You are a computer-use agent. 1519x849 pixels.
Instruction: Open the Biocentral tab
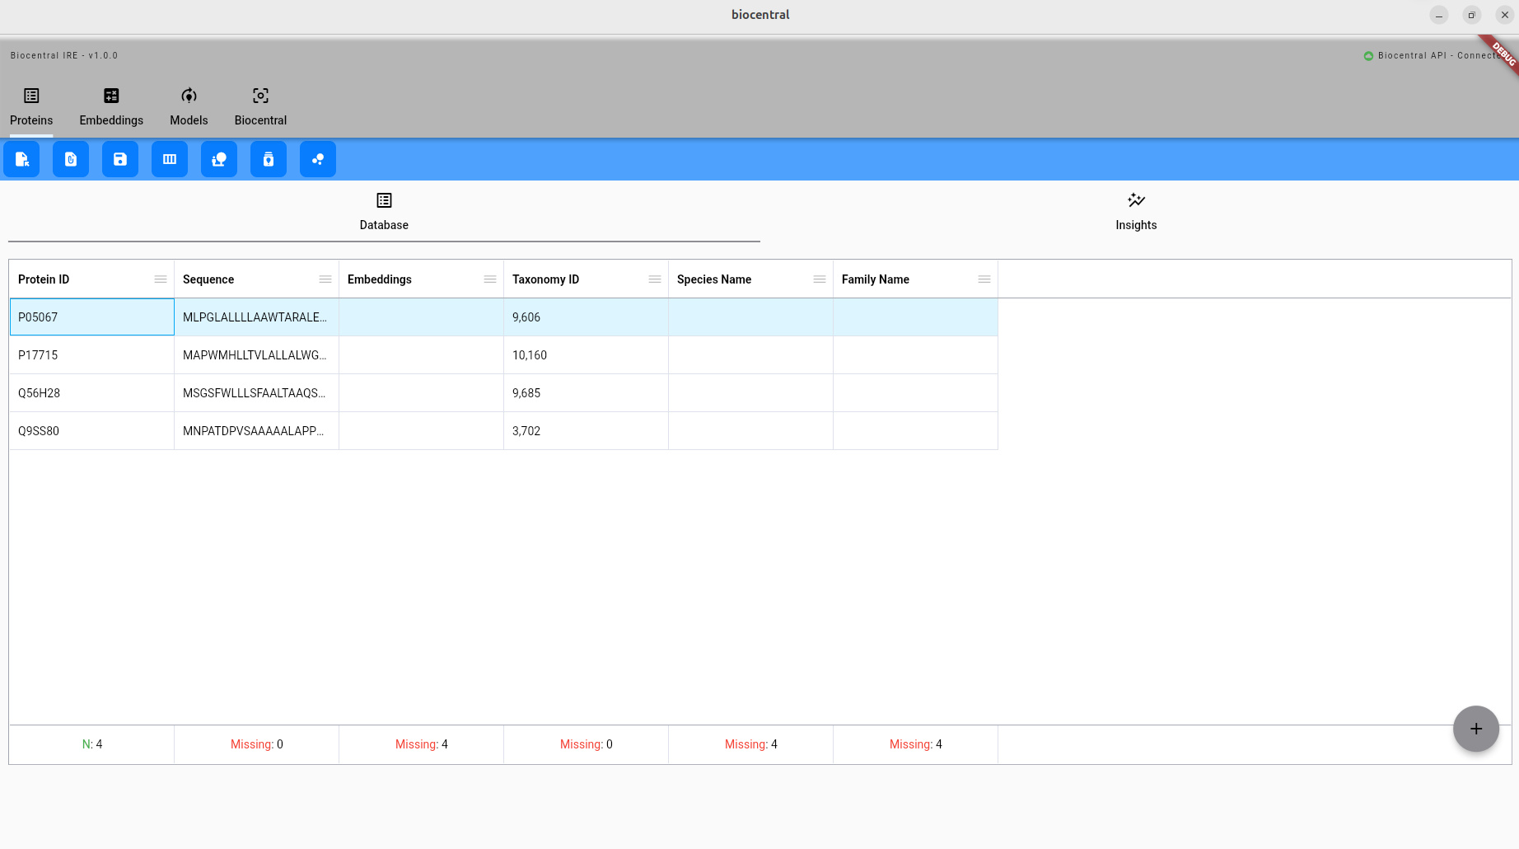click(260, 107)
